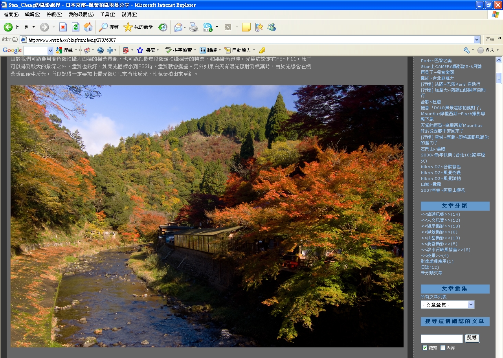Open the History clock icon

tap(163, 27)
